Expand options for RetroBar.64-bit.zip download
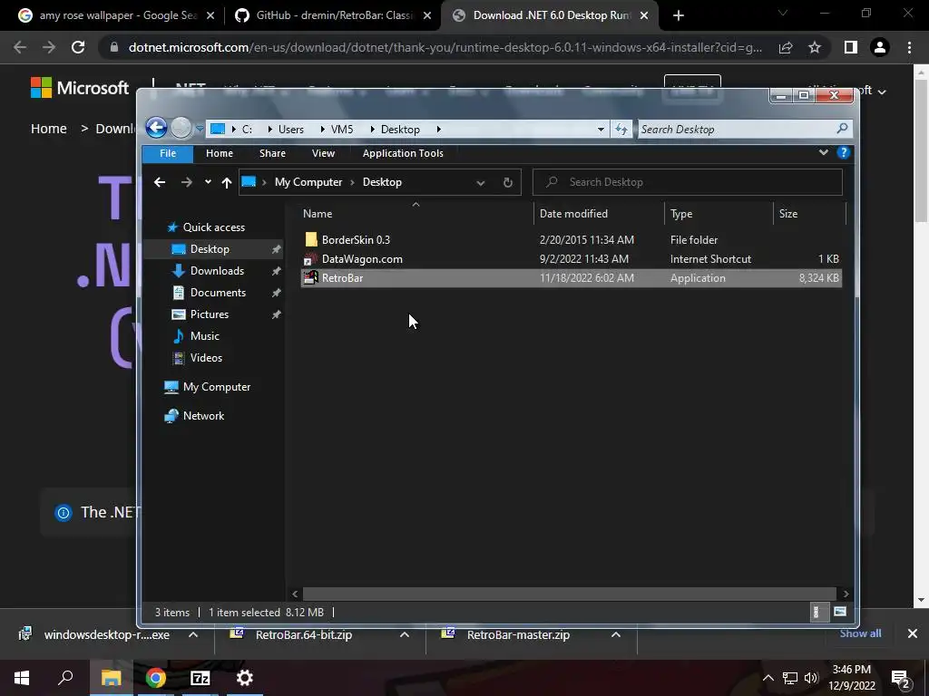This screenshot has height=696, width=929. 404,634
